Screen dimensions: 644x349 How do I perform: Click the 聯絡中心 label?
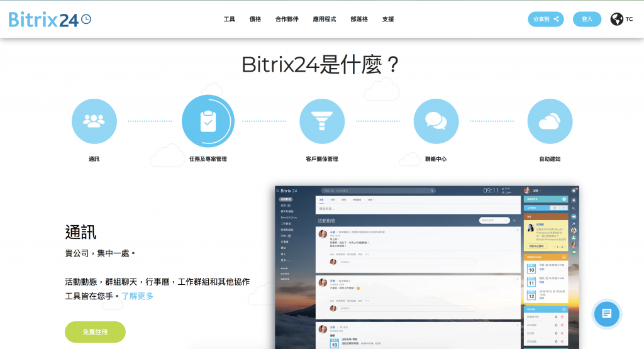[x=436, y=159]
